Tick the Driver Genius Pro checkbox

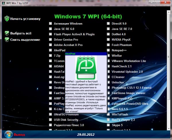50,40
